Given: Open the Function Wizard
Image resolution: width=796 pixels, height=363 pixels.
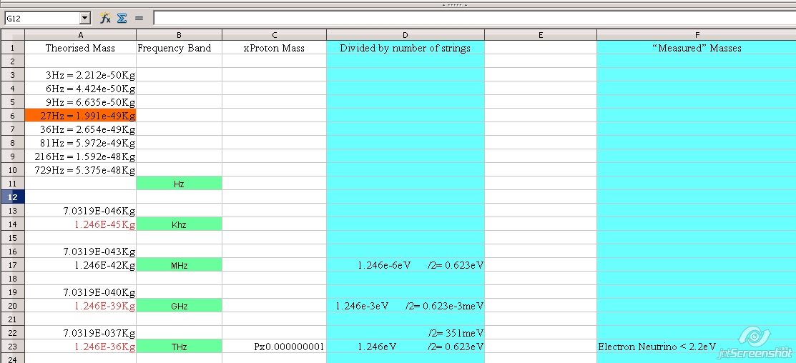Looking at the screenshot, I should tap(105, 18).
